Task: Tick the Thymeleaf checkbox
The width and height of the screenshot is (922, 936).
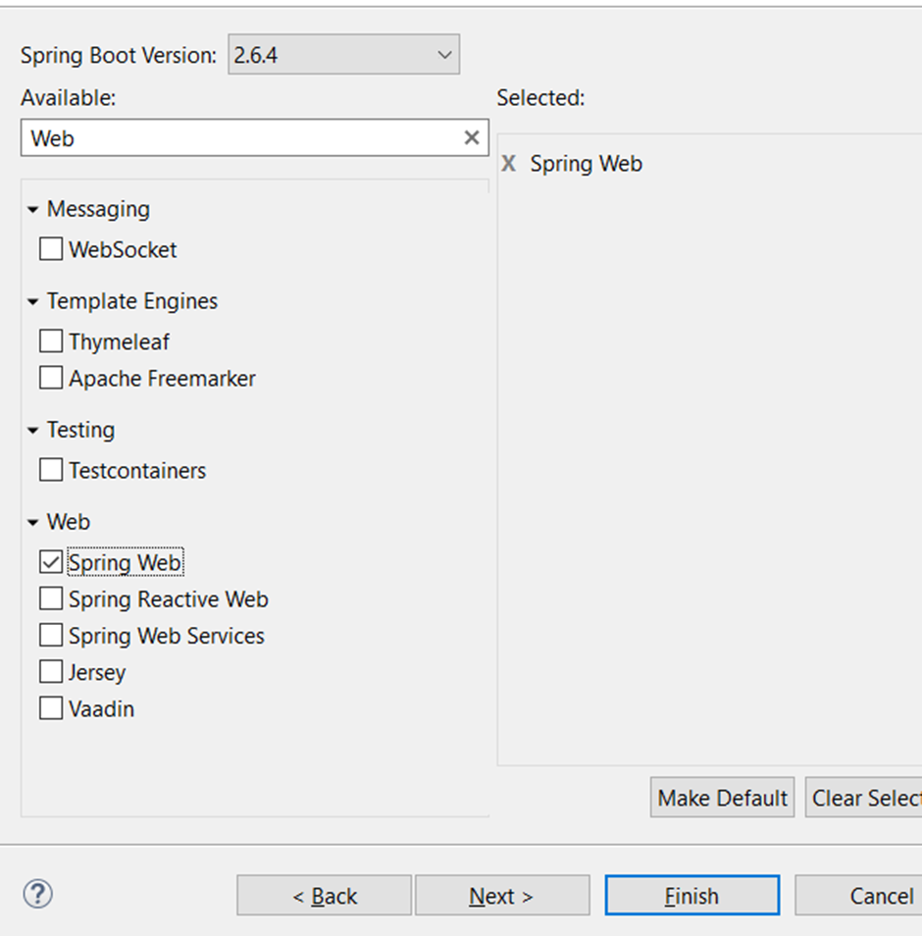Action: point(51,341)
